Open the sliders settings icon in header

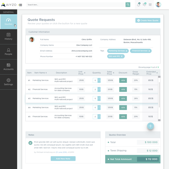click(x=150, y=5)
